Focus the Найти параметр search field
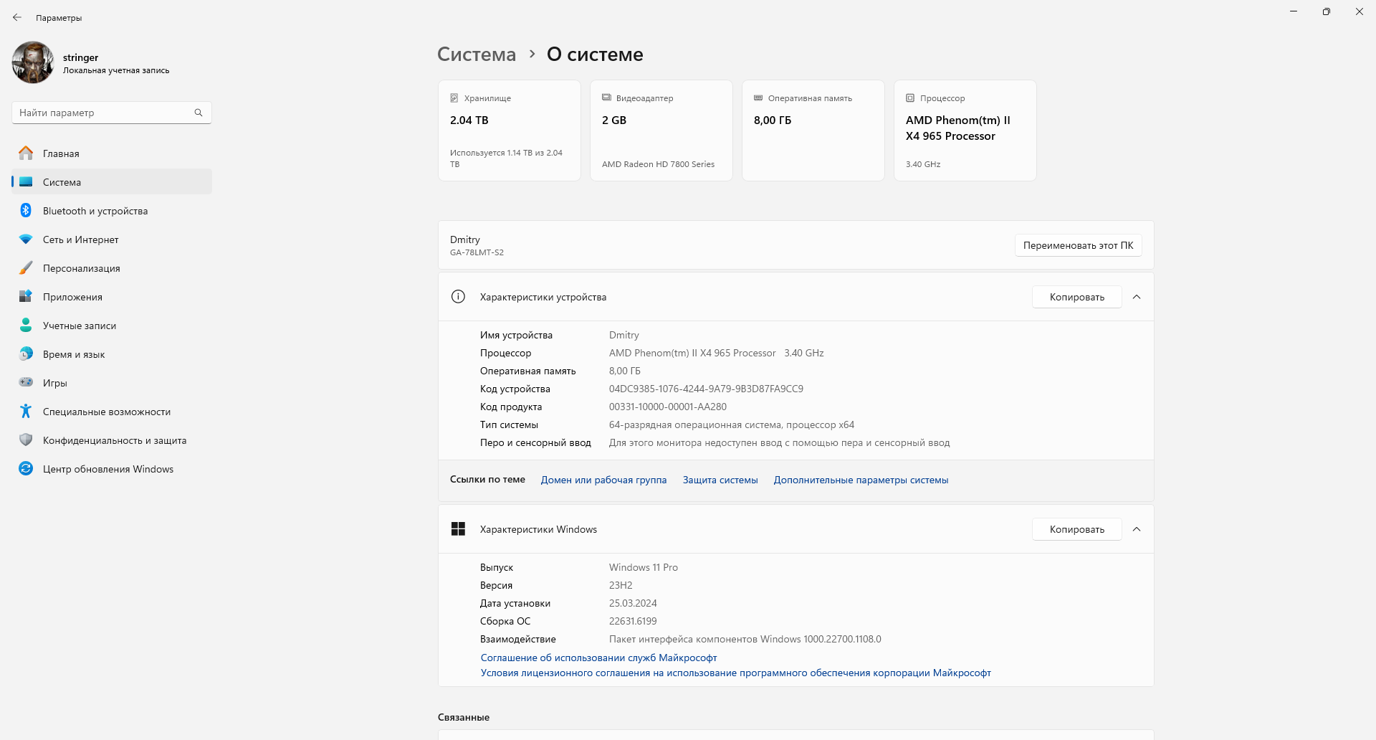Screen dimensions: 1376x740 pos(104,113)
